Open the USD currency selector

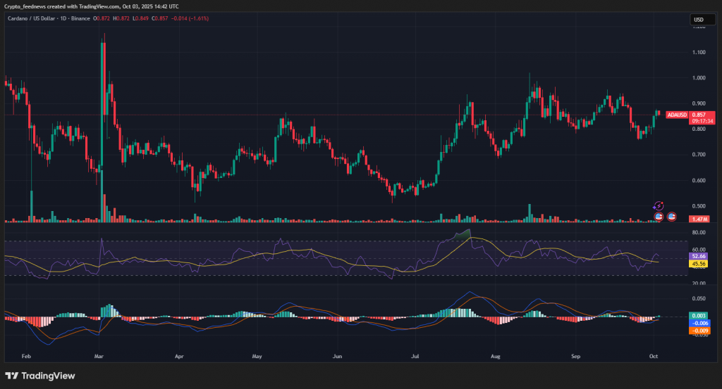click(699, 20)
